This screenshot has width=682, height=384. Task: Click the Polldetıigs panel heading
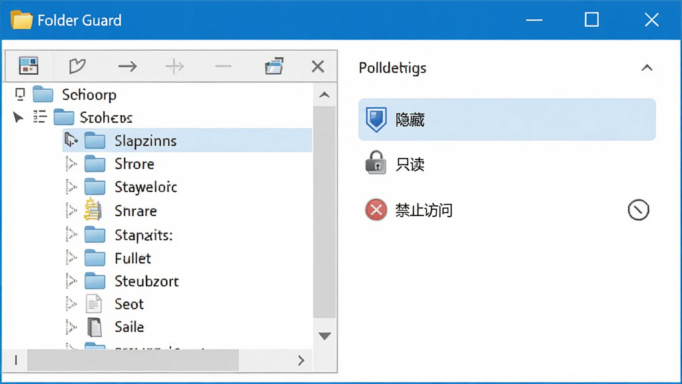point(392,69)
